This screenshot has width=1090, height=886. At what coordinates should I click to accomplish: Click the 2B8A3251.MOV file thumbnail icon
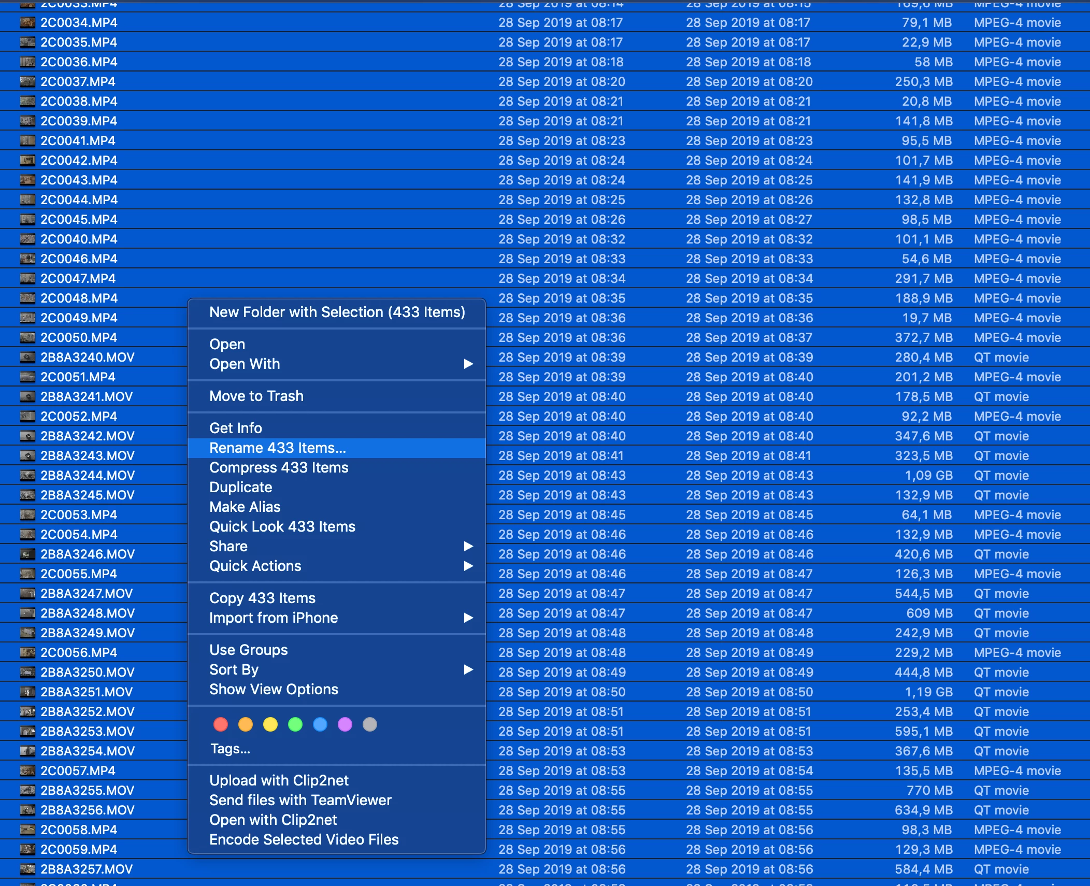coord(27,692)
